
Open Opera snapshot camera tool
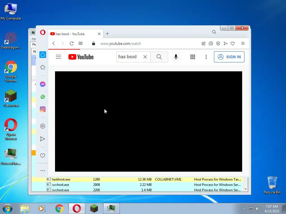[x=211, y=43]
